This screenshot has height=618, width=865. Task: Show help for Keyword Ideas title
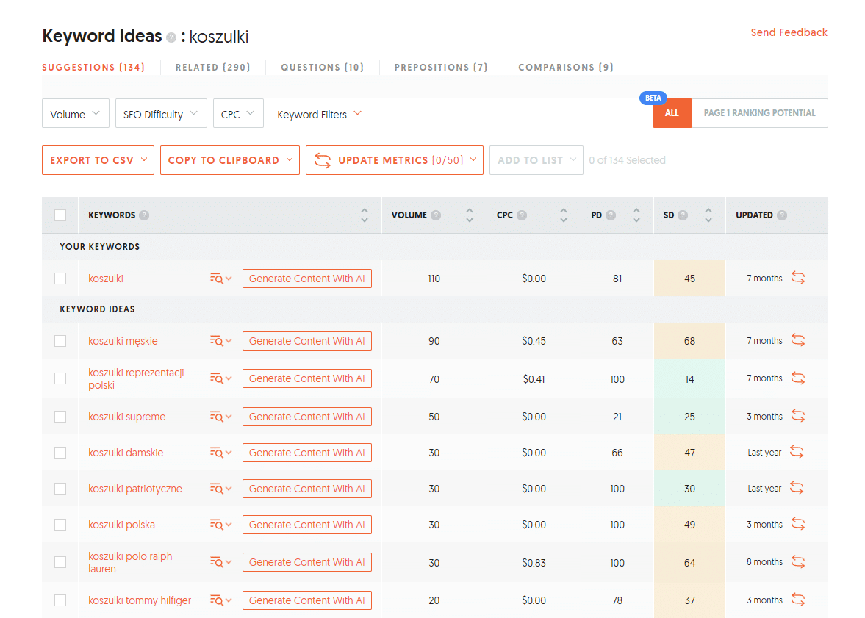coord(171,37)
